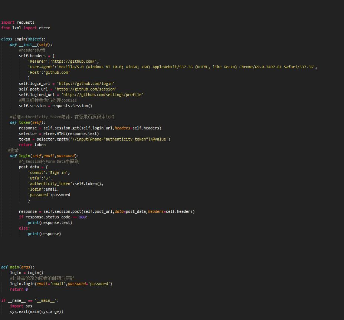Click the 'def main(args):' definition
The height and width of the screenshot is (320, 344).
tap(18, 267)
